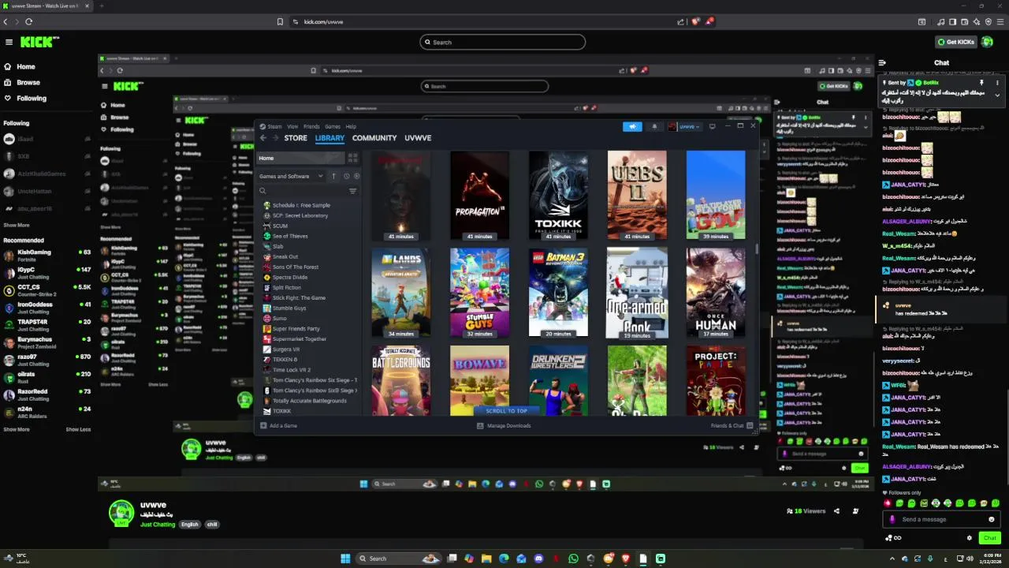The image size is (1009, 568).
Task: Open Windows Start button on the taskbar
Action: pos(345,559)
